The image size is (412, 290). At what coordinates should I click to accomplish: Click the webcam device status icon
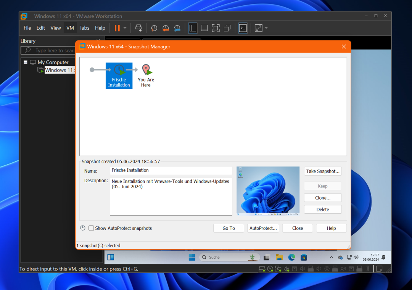pos(327,269)
